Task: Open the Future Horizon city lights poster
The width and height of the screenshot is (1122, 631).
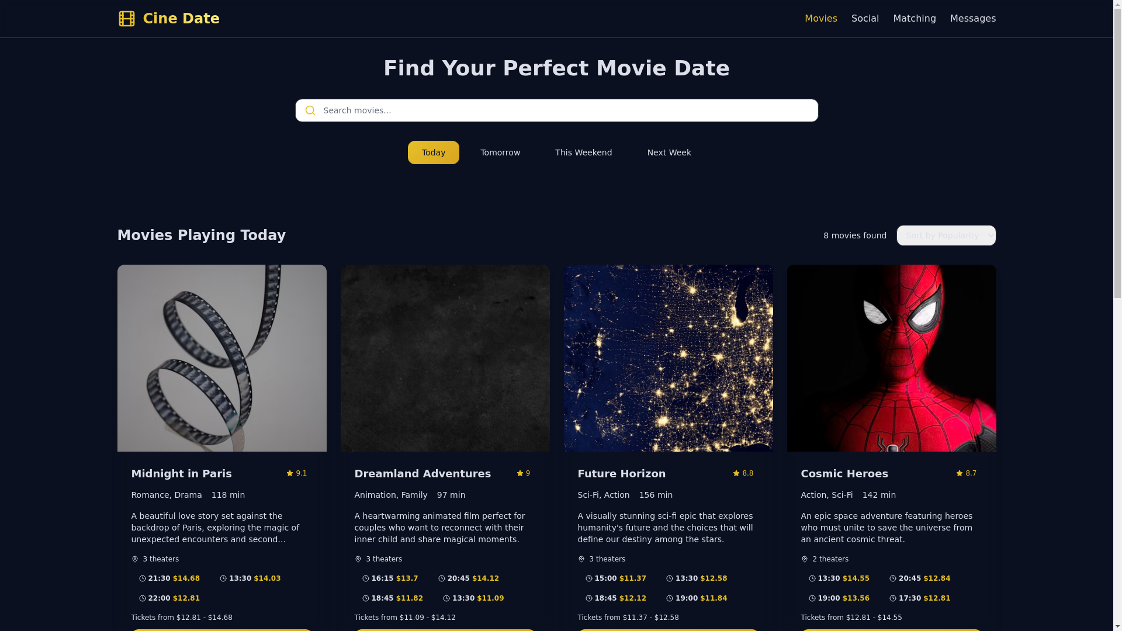Action: click(x=668, y=358)
